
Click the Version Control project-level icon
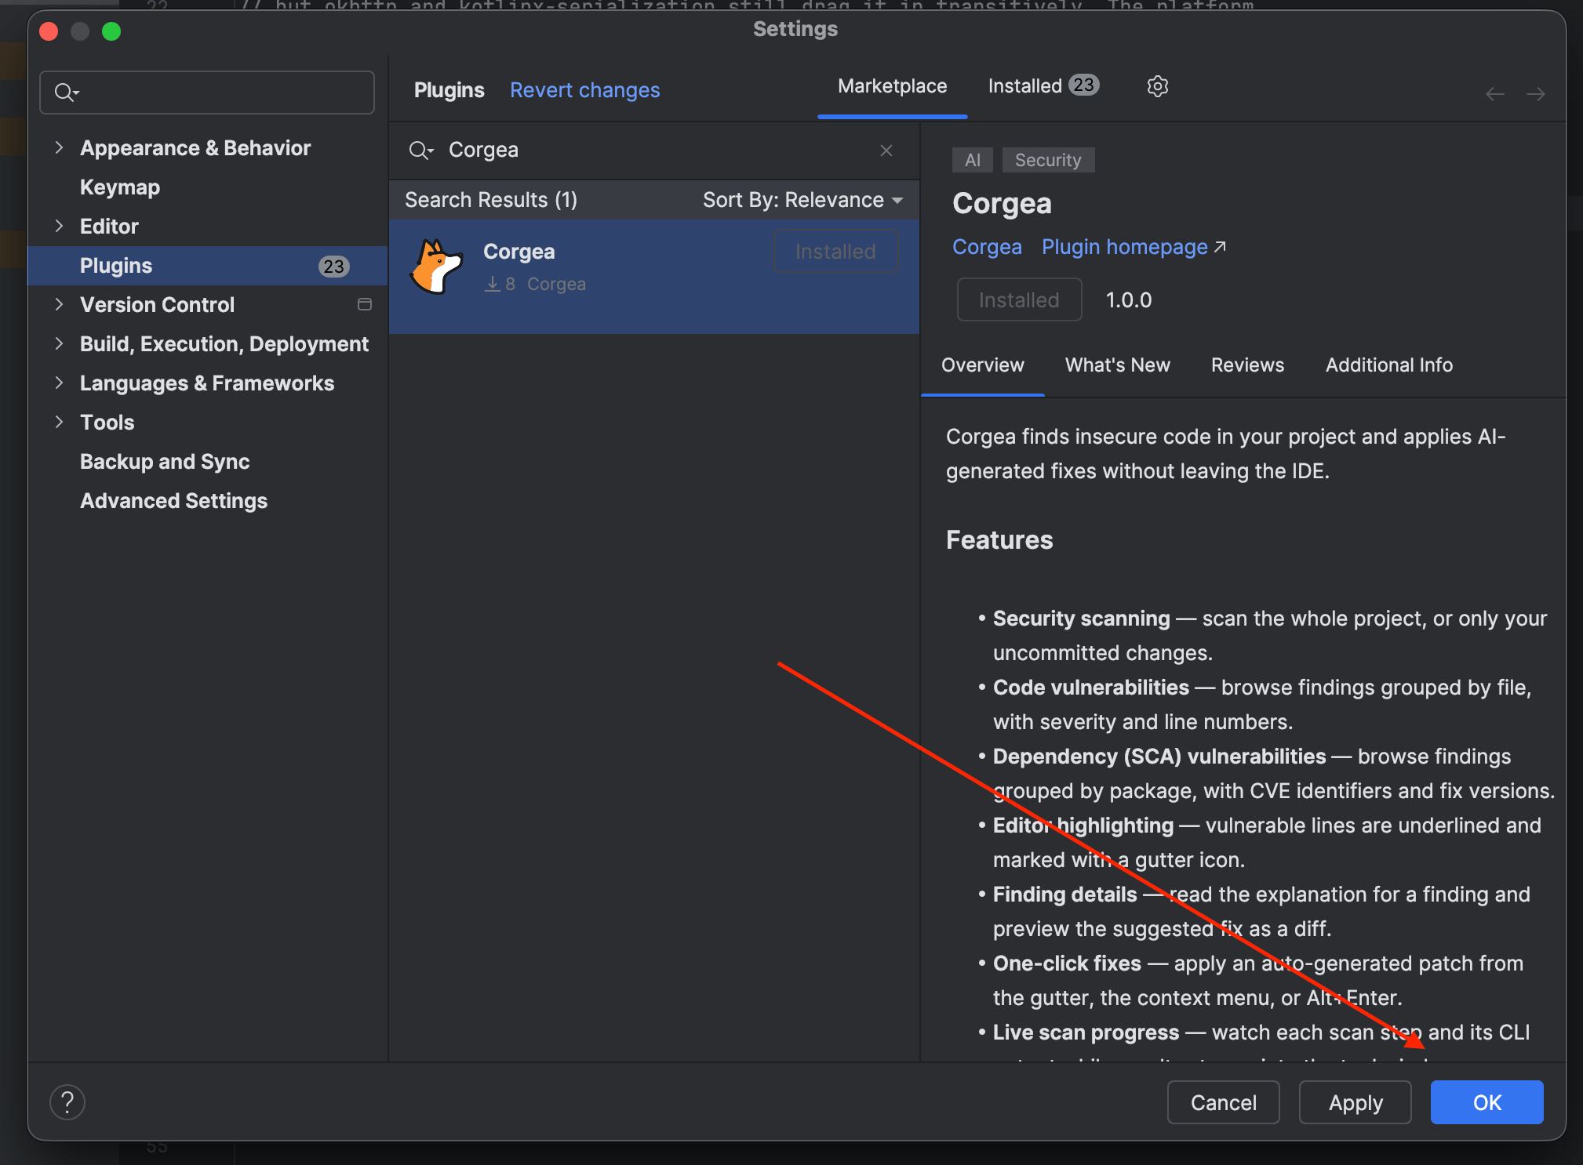(365, 304)
